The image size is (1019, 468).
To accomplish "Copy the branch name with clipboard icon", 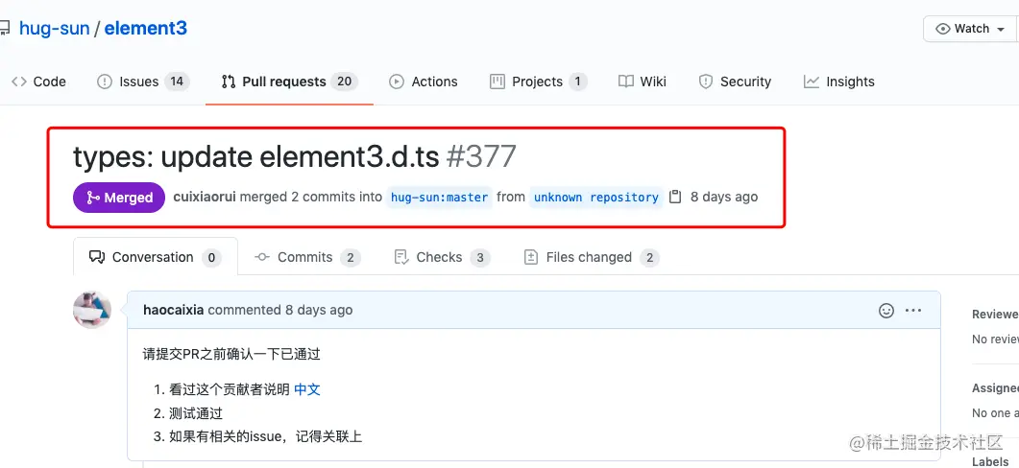I will (x=675, y=197).
